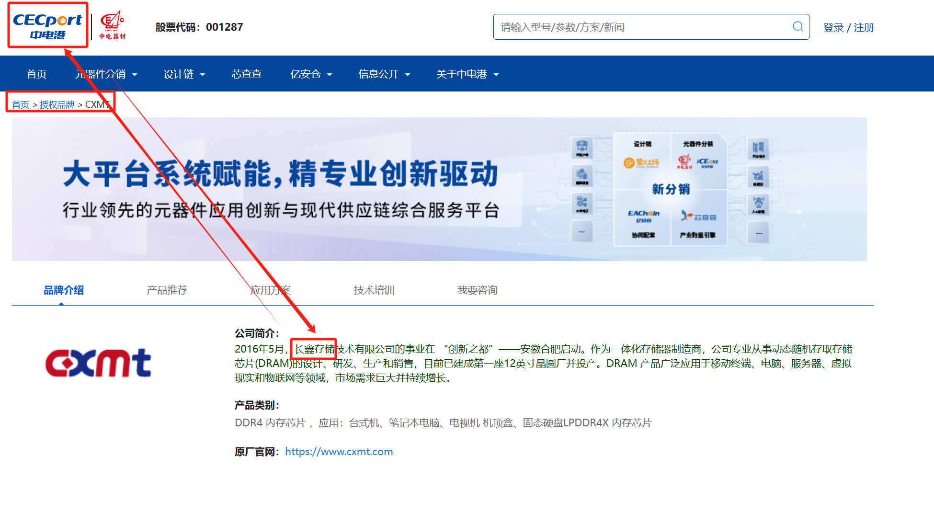Click the 首页 breadcrumb link
The width and height of the screenshot is (934, 525).
(21, 104)
